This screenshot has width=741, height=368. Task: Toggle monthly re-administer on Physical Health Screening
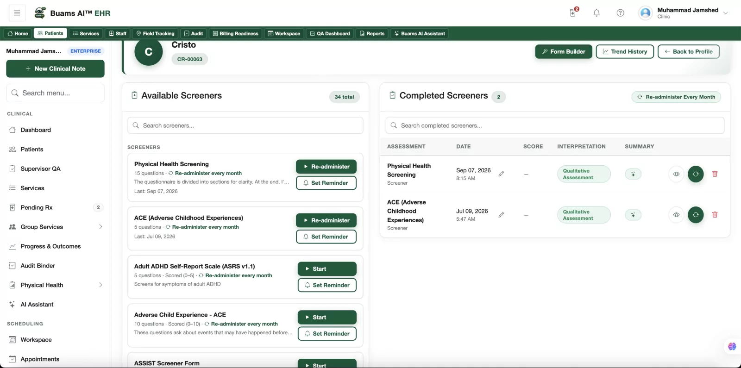pos(205,173)
